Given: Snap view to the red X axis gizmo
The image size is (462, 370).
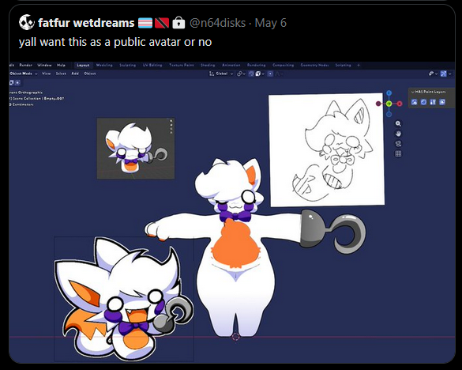Looking at the screenshot, I should (x=400, y=104).
